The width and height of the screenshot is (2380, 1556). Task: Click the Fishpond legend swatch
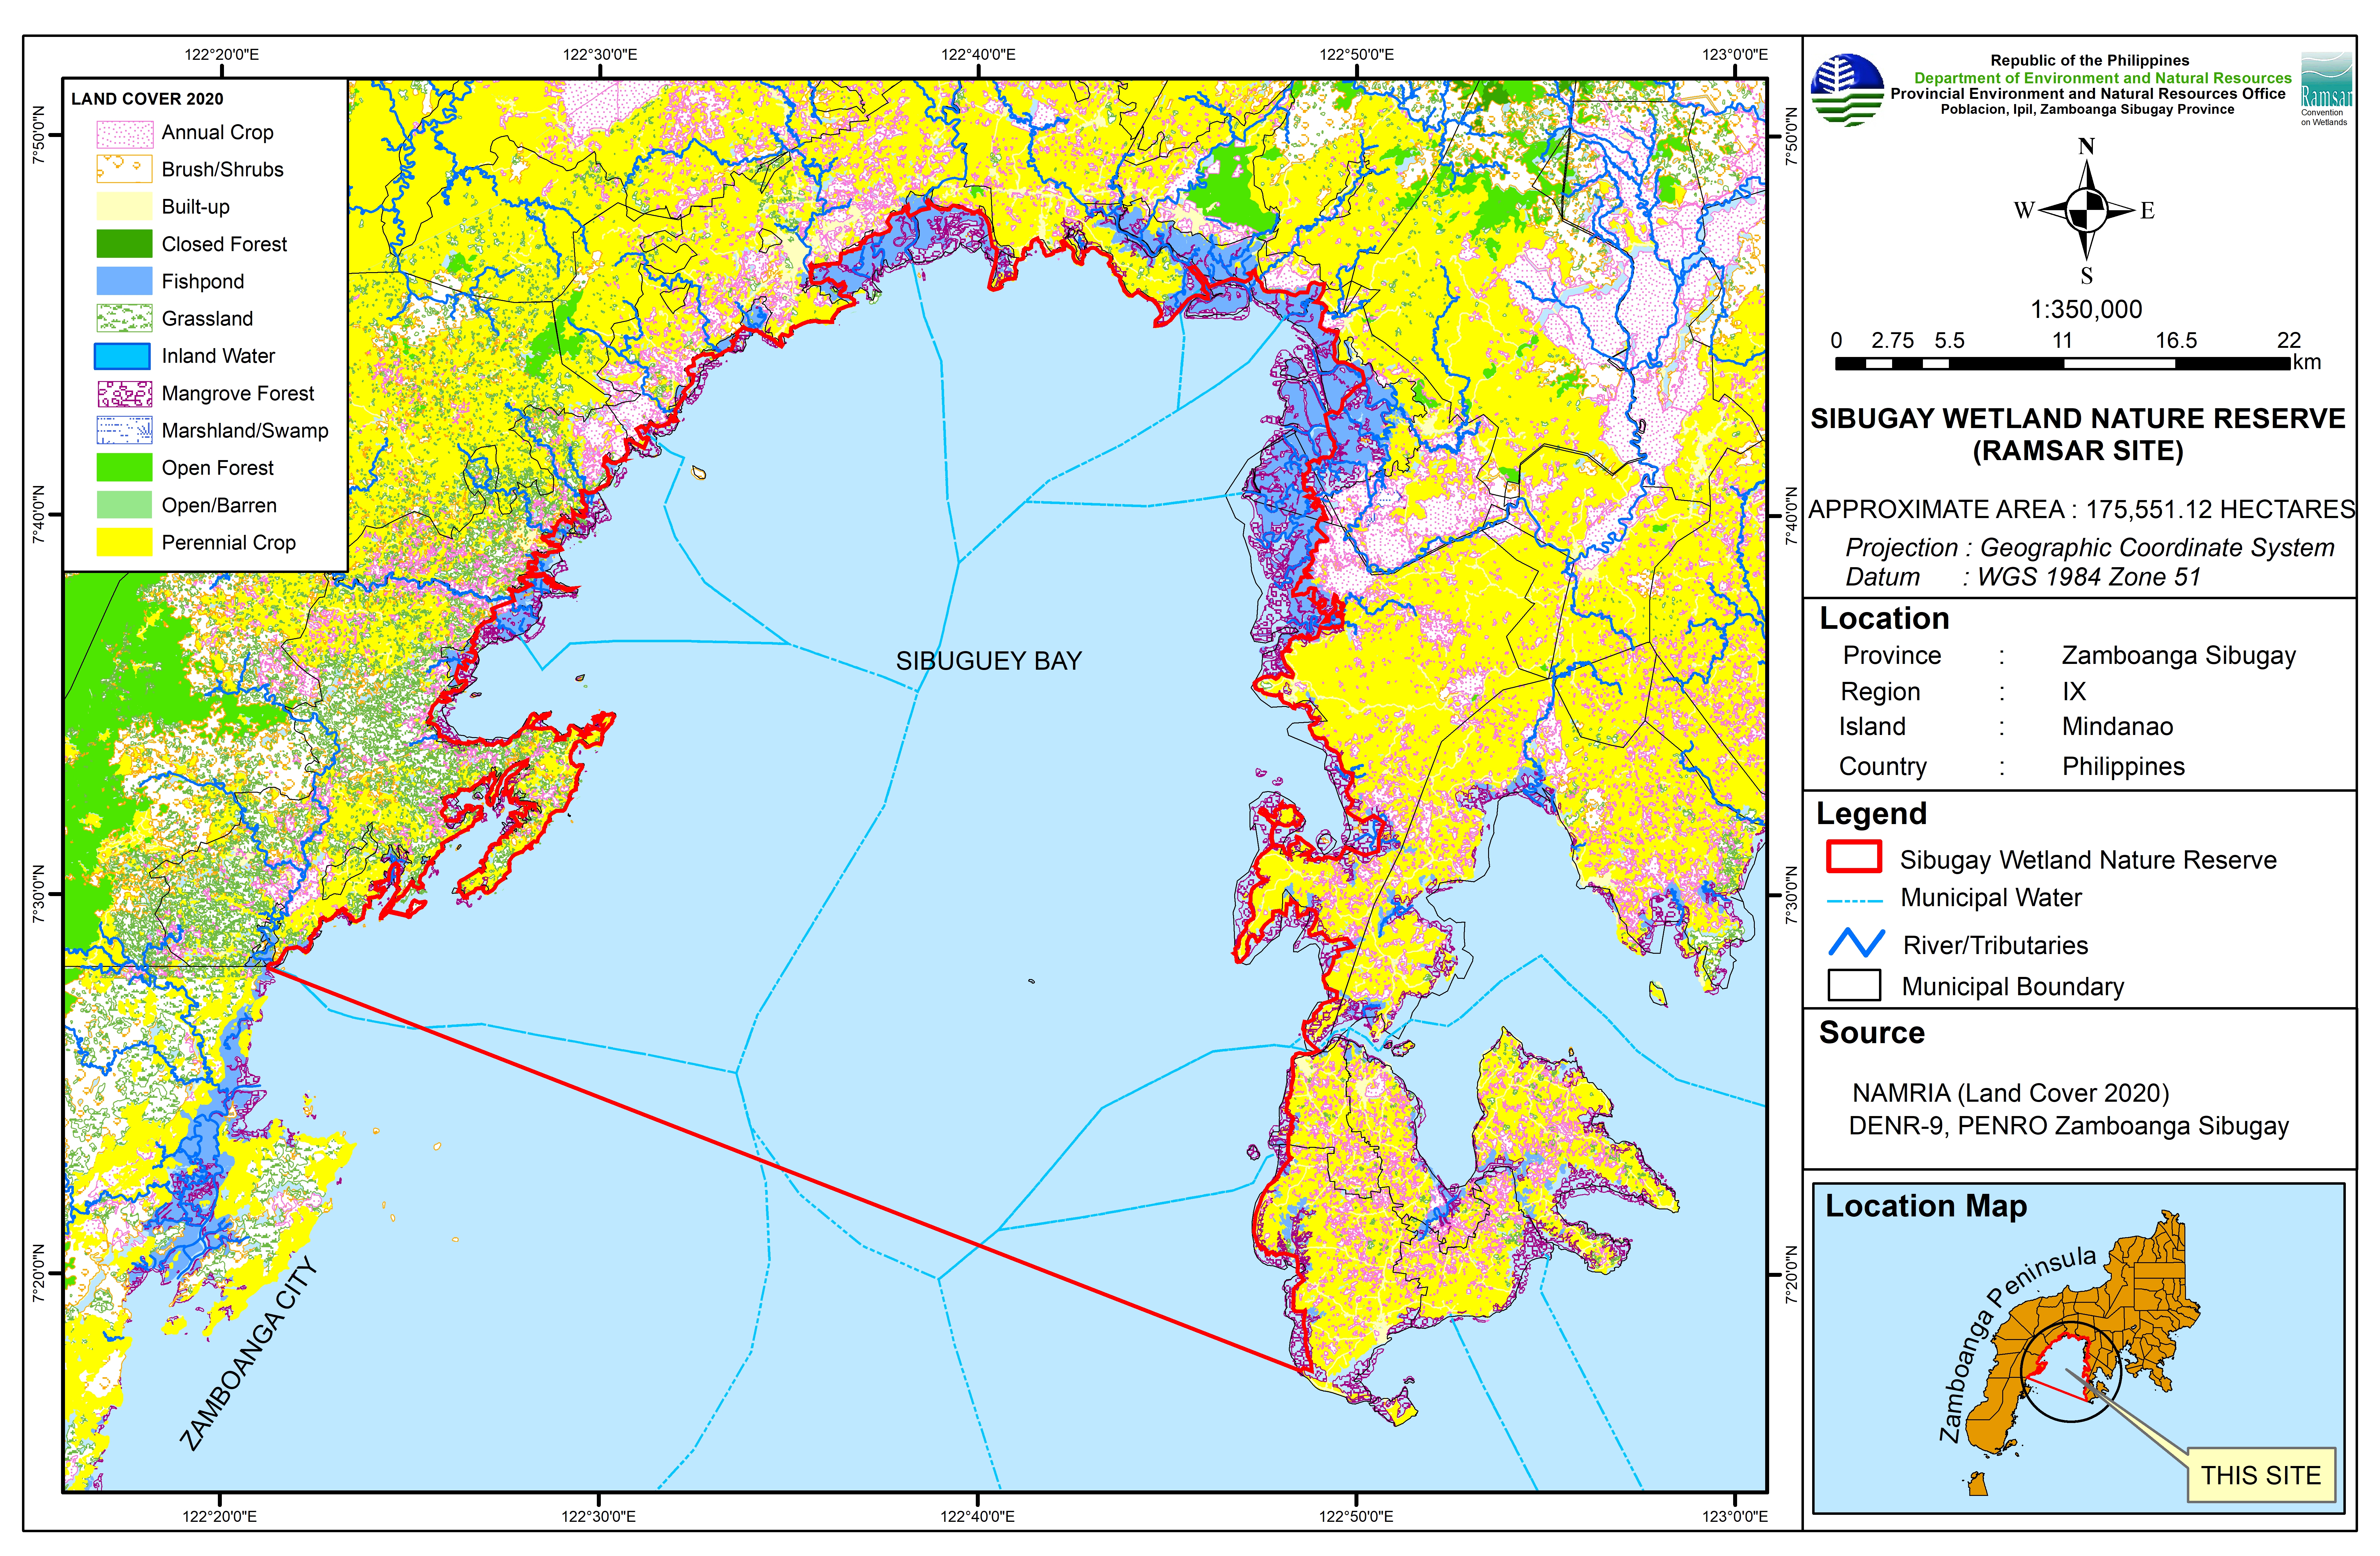[x=124, y=281]
